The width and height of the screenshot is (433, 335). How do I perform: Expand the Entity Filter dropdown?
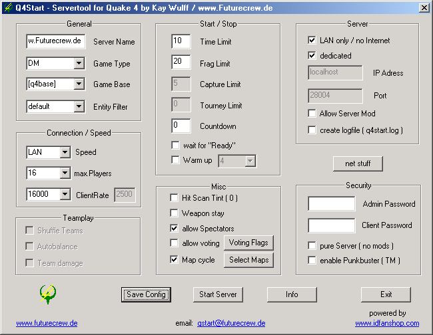(79, 106)
